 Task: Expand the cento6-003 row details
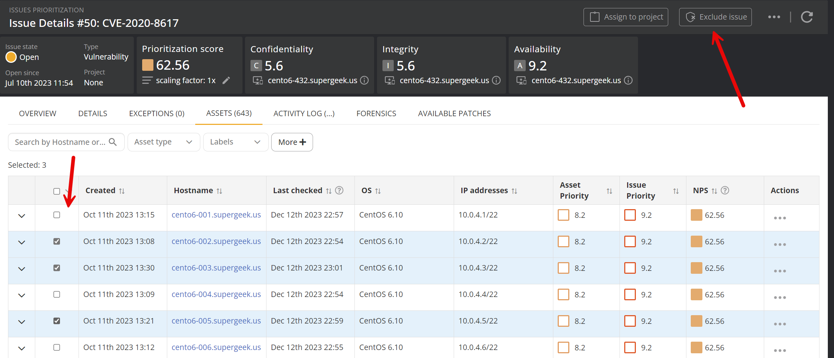point(22,269)
